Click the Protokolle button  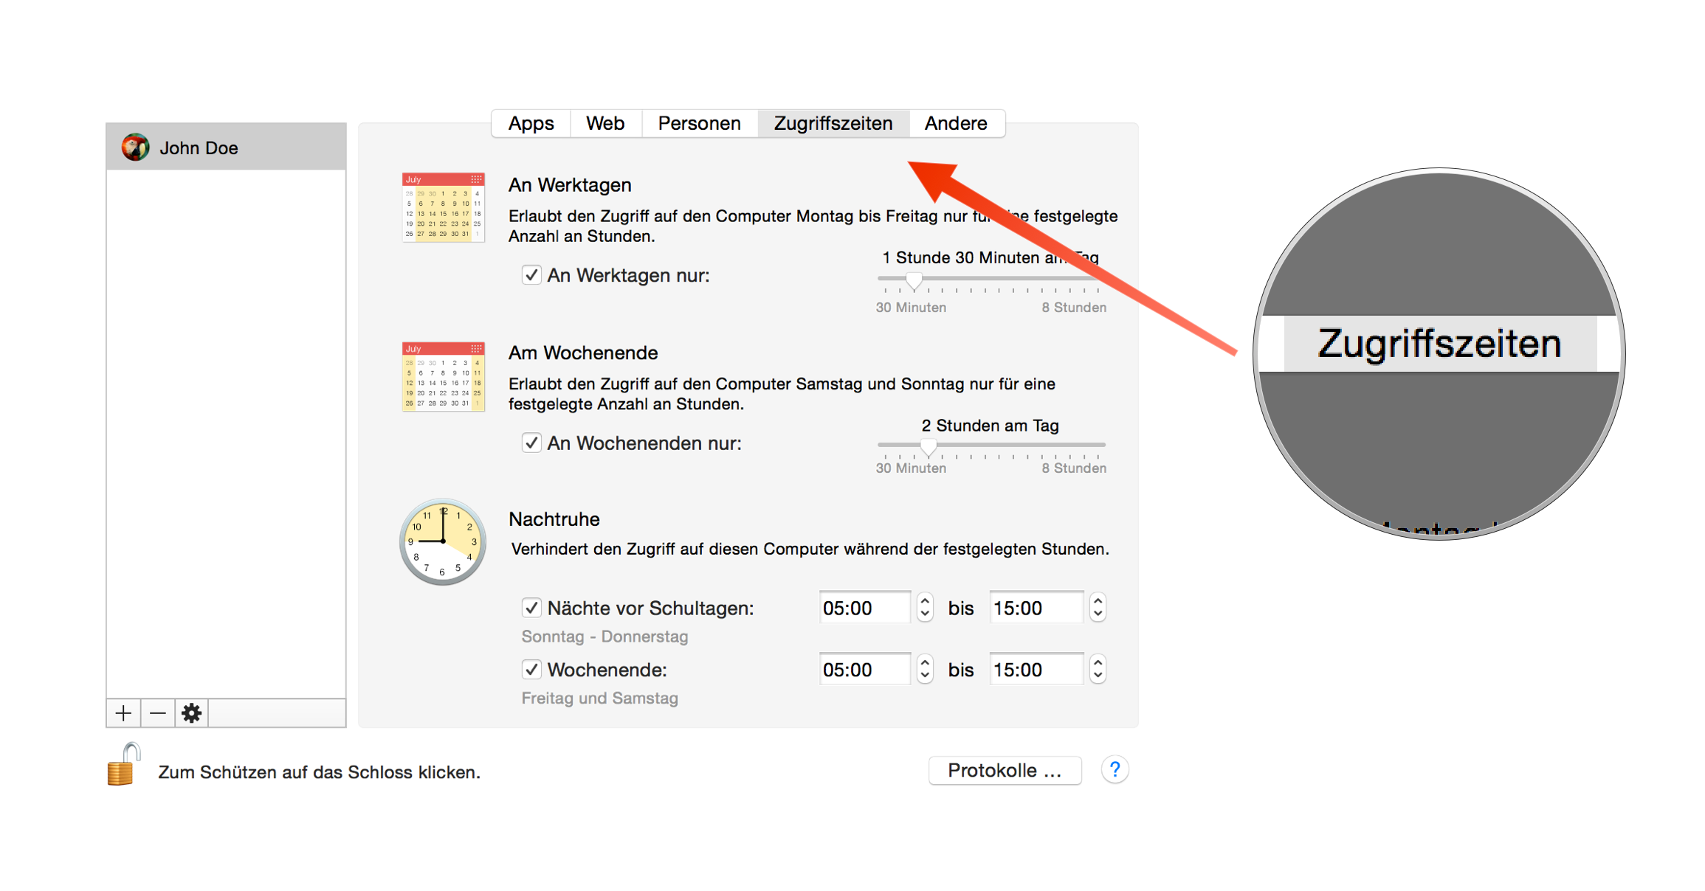pyautogui.click(x=1005, y=769)
